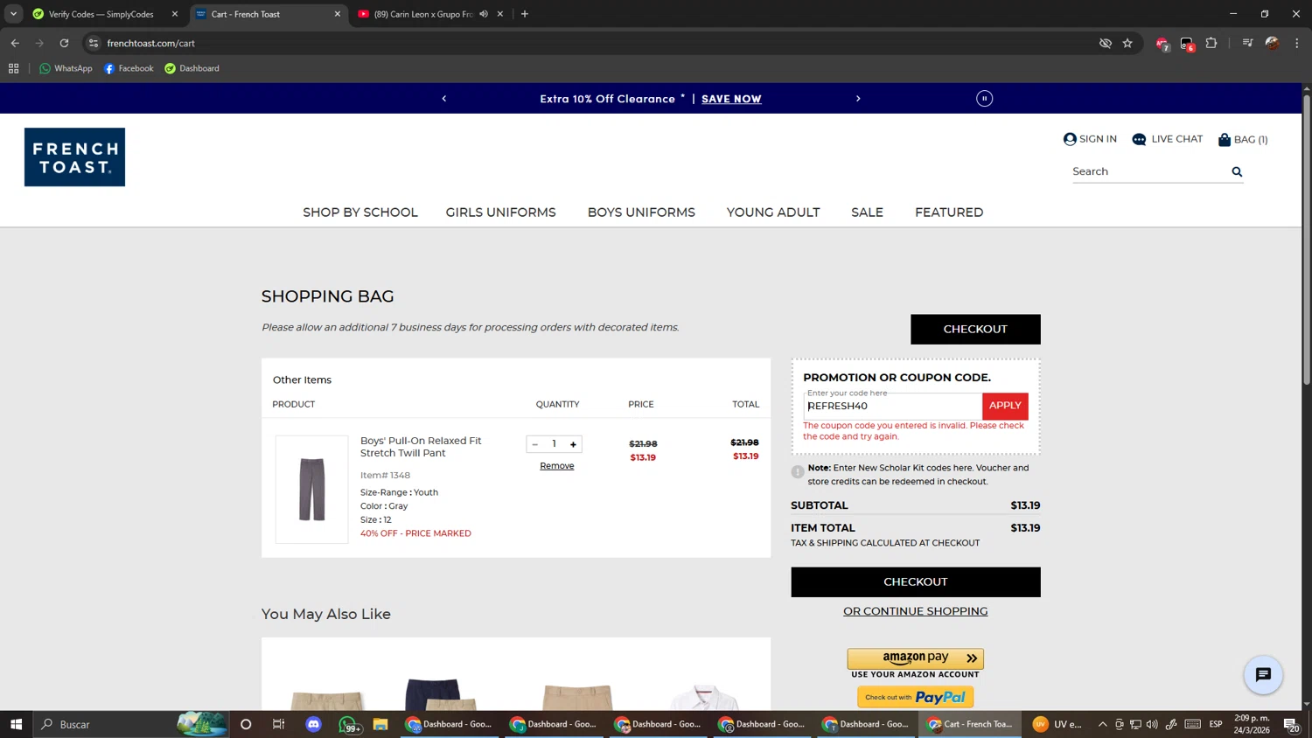Increase pant quantity with plus button

click(573, 444)
